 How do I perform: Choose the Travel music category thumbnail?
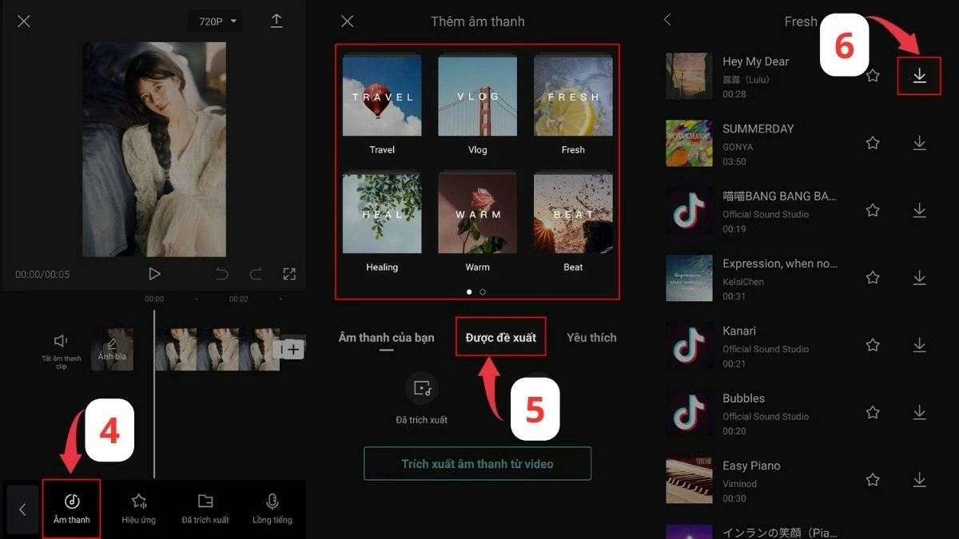[x=382, y=97]
